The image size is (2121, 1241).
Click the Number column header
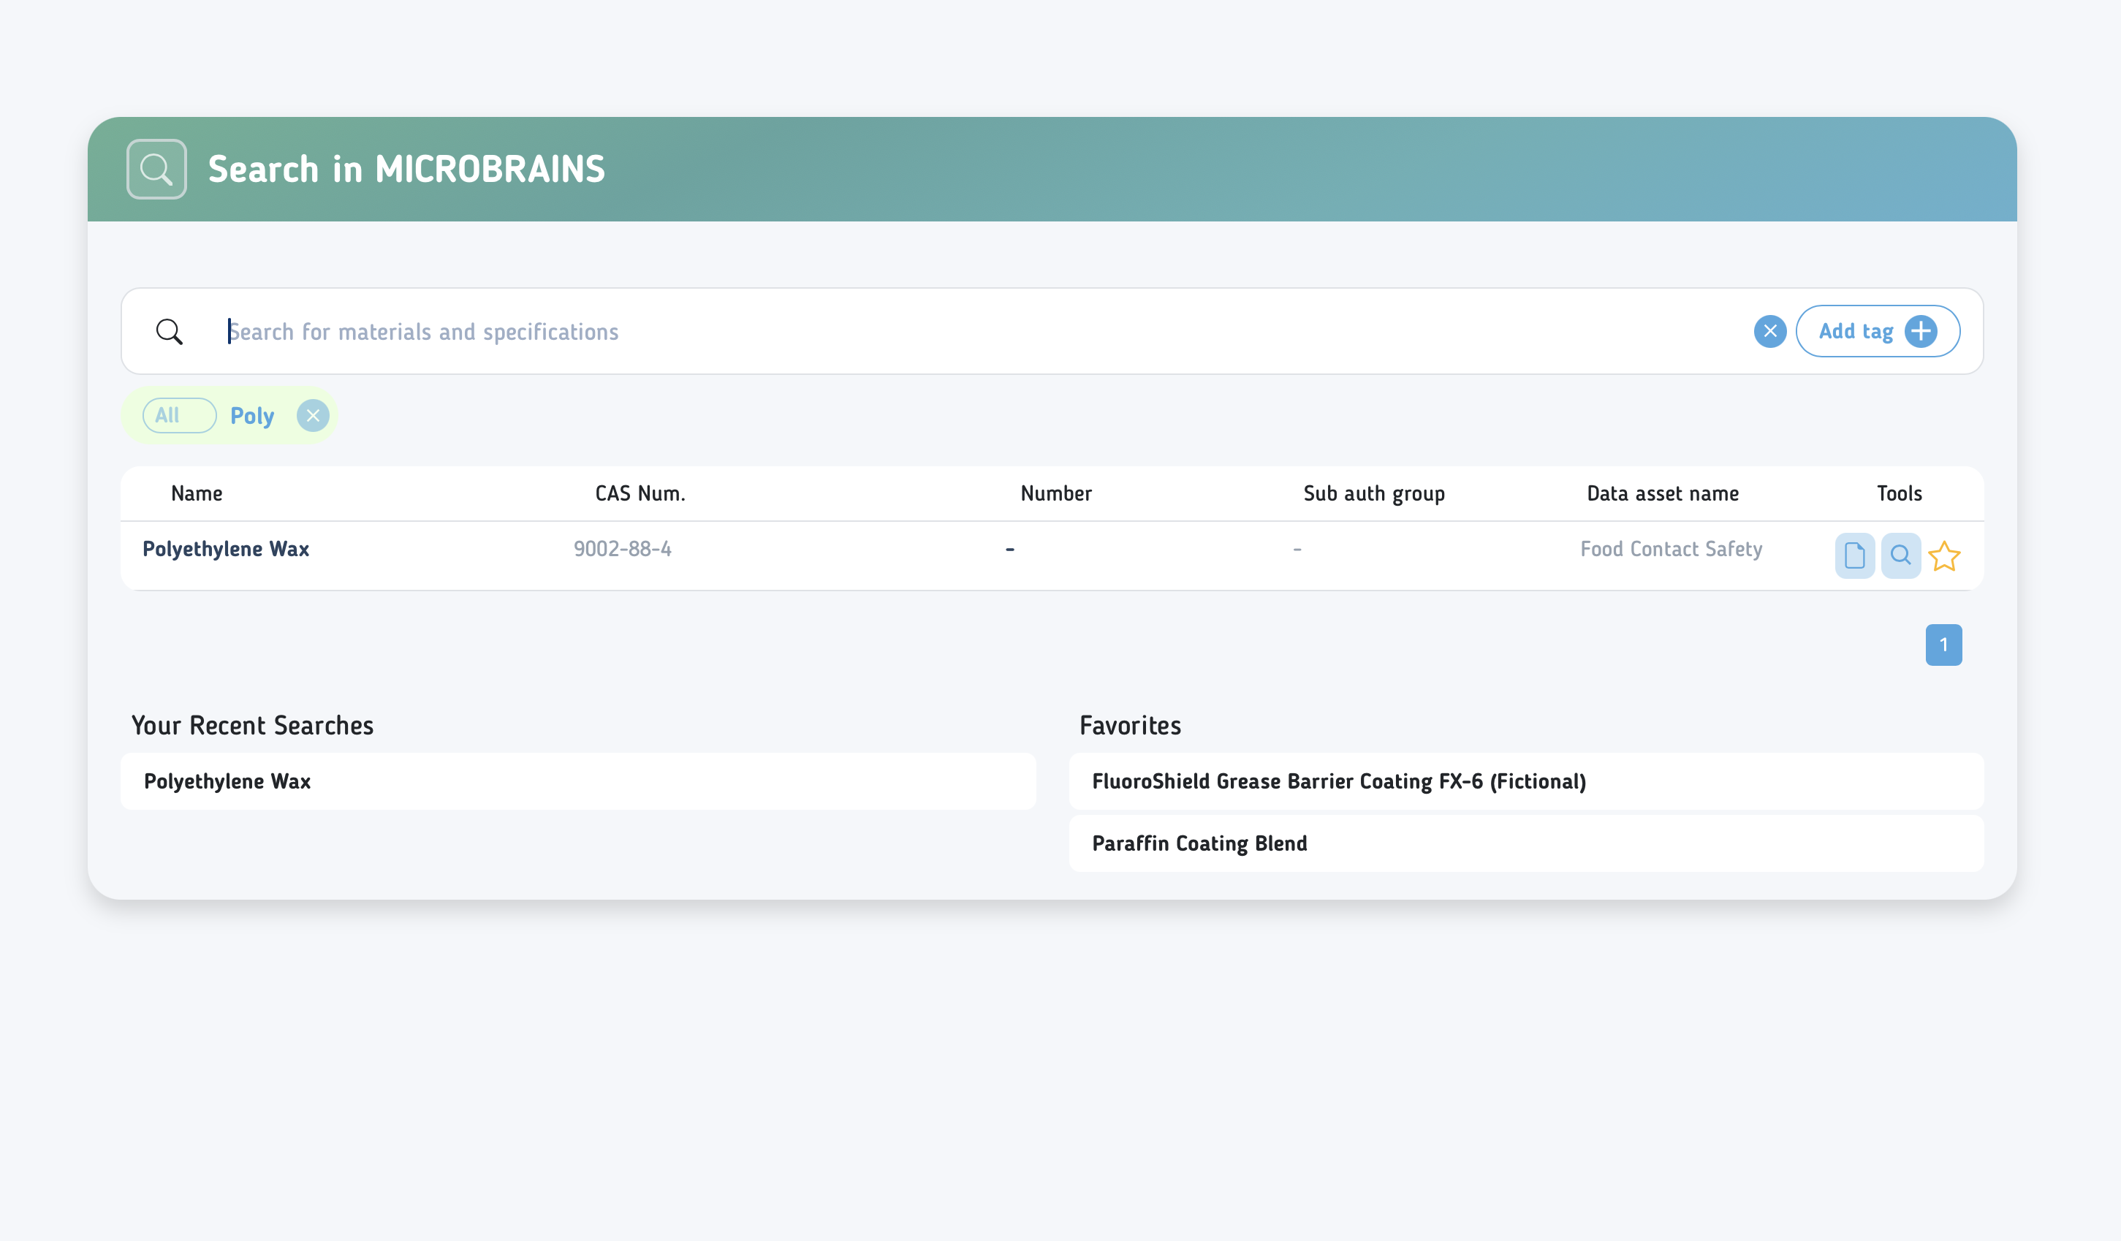tap(1056, 493)
